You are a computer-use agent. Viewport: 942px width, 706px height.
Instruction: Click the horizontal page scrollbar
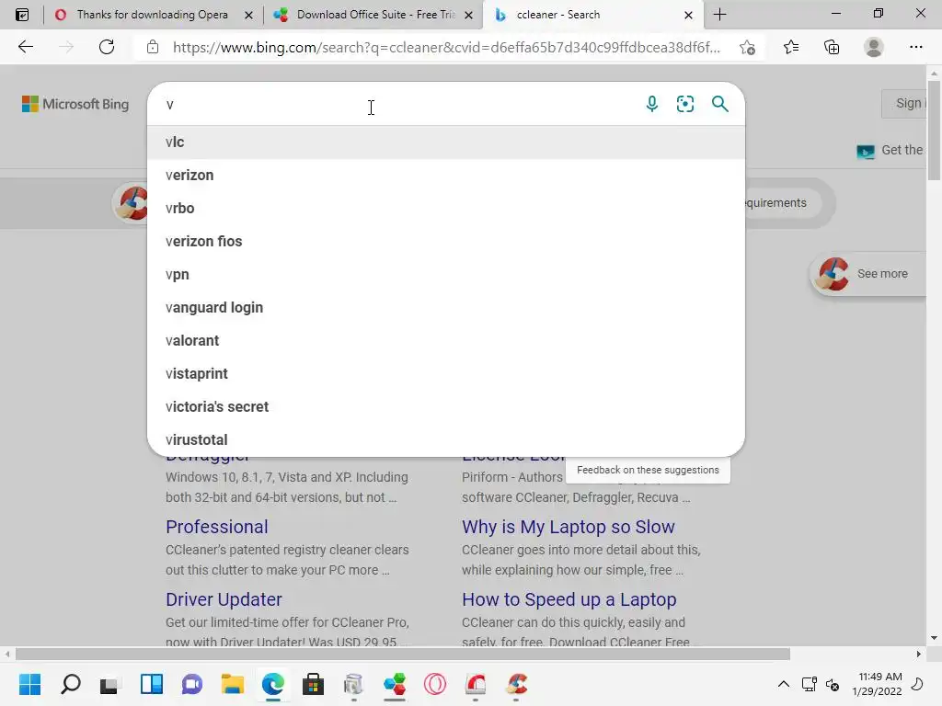pyautogui.click(x=403, y=654)
